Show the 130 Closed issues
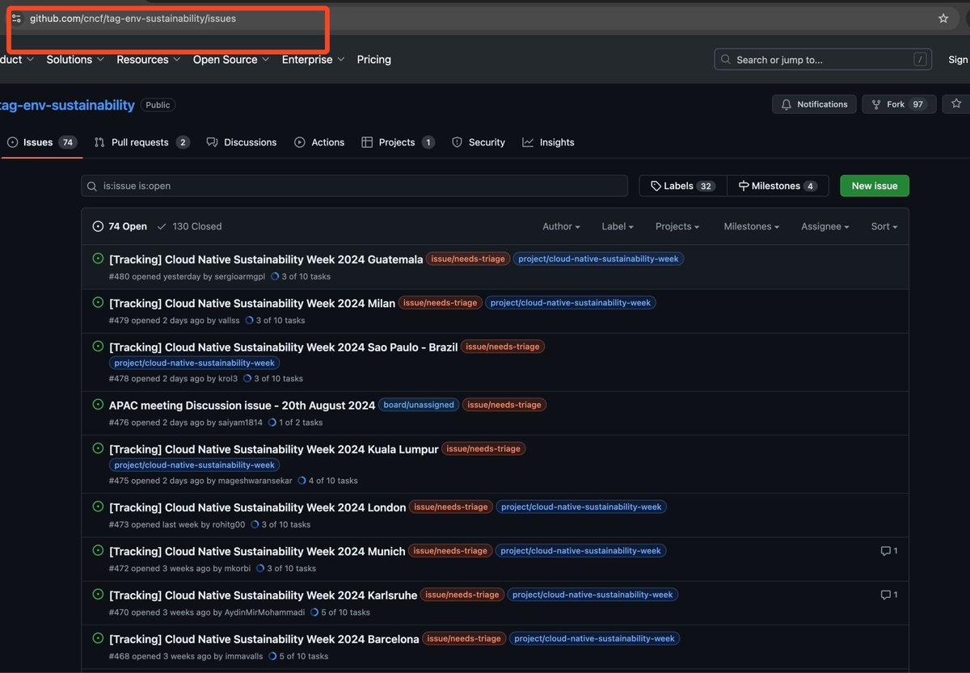 click(x=189, y=227)
